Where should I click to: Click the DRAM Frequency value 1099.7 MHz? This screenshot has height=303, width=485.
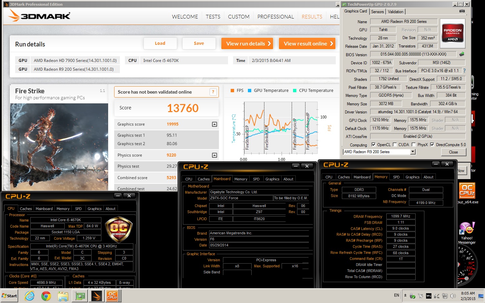[x=401, y=216]
